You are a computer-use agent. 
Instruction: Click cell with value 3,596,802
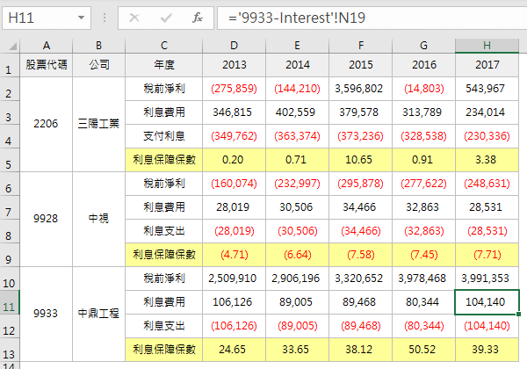[361, 89]
